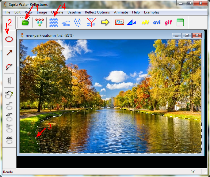Viewport: 210px width, 177px height.
Task: Open the Animate menu
Action: [121, 12]
